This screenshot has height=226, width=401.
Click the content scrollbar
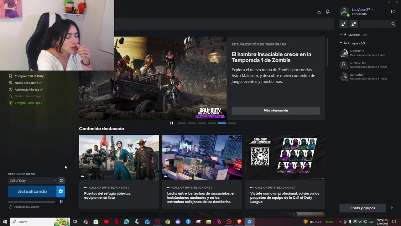(328, 52)
